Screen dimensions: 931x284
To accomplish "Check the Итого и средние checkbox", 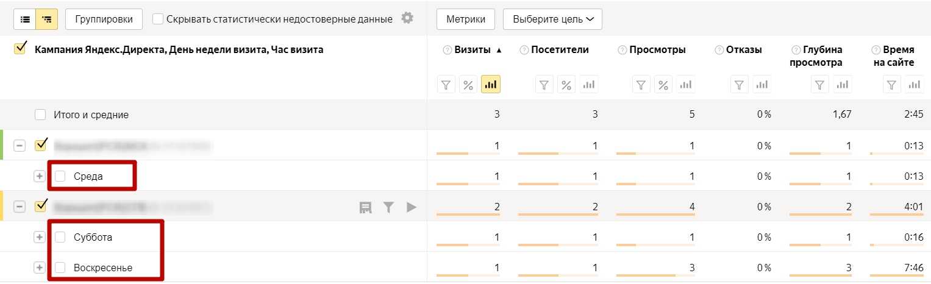I will (x=40, y=115).
